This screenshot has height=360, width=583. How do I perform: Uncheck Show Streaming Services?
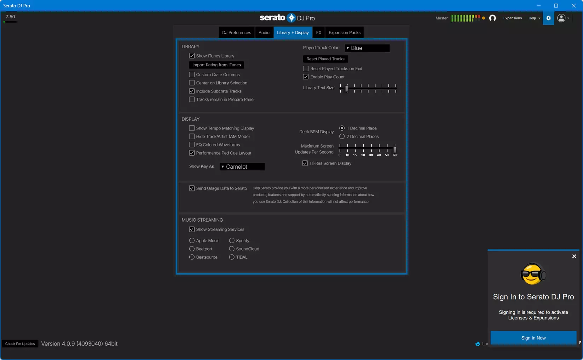(192, 229)
